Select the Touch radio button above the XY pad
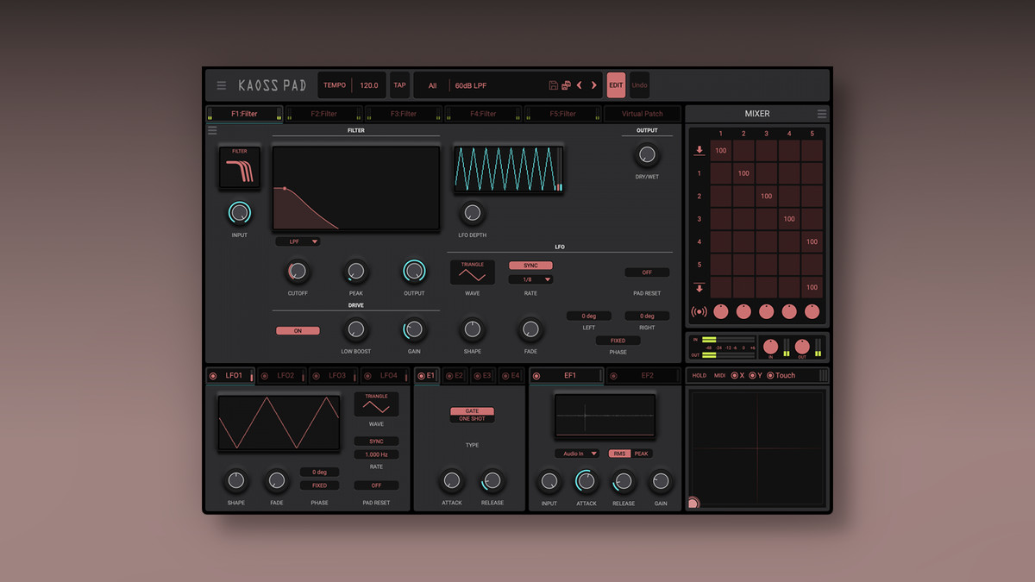The width and height of the screenshot is (1035, 582). tap(770, 375)
